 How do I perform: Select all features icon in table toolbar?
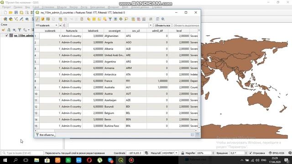[94, 19]
